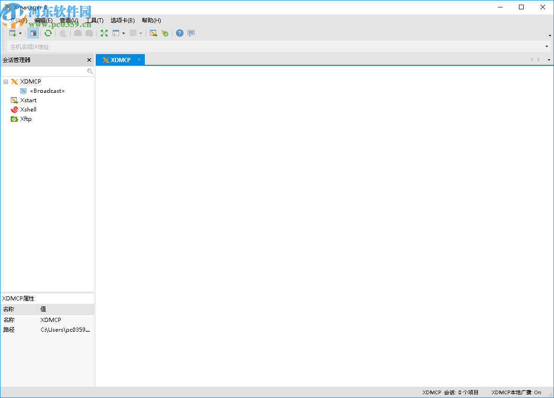Collapse the XDMCP tree node
554x398 pixels.
6,81
